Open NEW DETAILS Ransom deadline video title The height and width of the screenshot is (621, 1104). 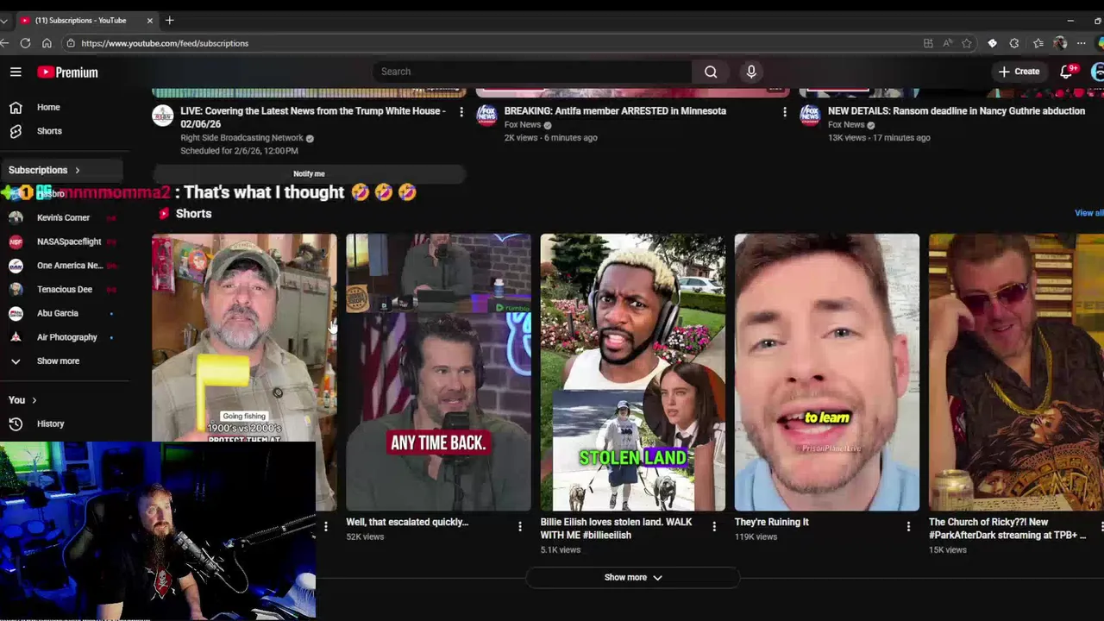pos(957,110)
